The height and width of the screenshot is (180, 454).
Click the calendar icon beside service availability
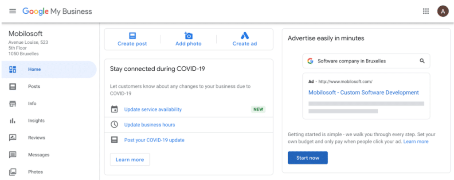click(x=114, y=109)
